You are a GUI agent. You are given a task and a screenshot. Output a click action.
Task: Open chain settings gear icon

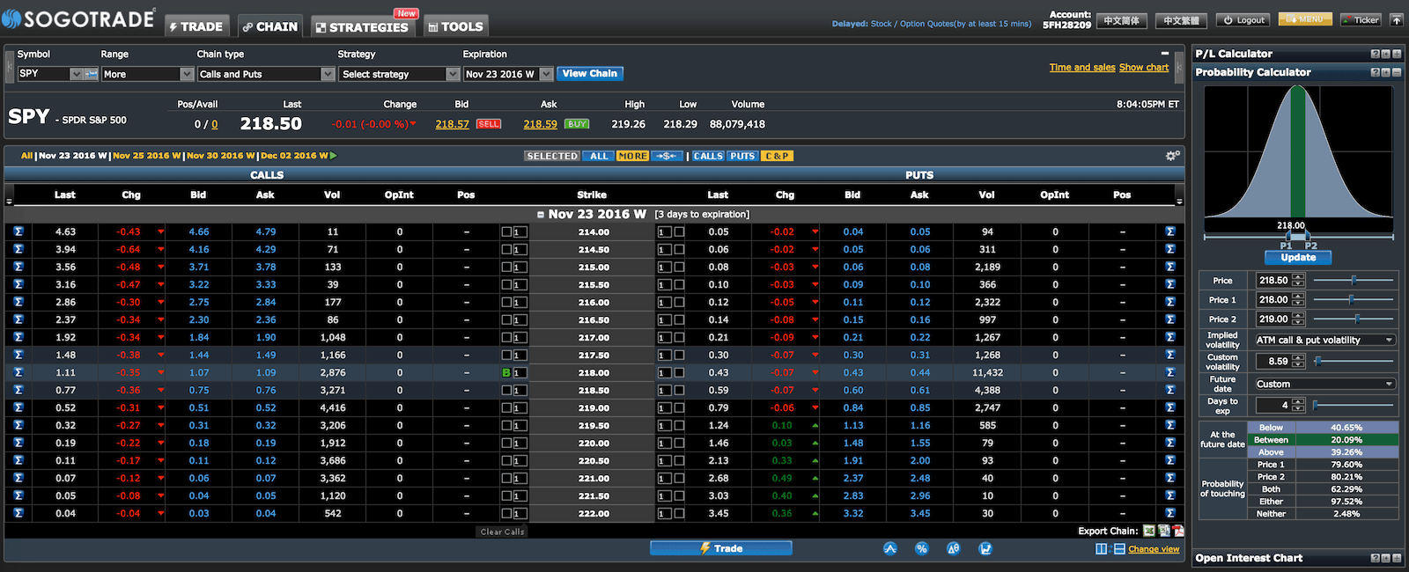(x=1172, y=156)
